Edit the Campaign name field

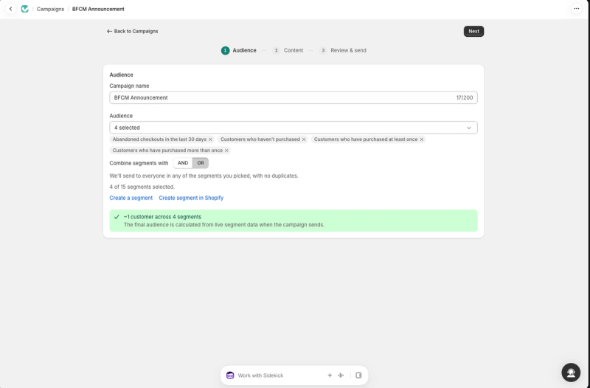point(293,97)
